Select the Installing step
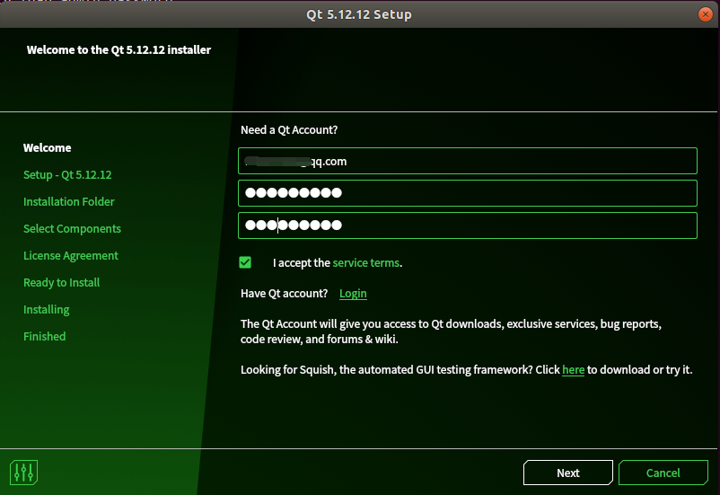Viewport: 720px width, 495px height. click(47, 309)
